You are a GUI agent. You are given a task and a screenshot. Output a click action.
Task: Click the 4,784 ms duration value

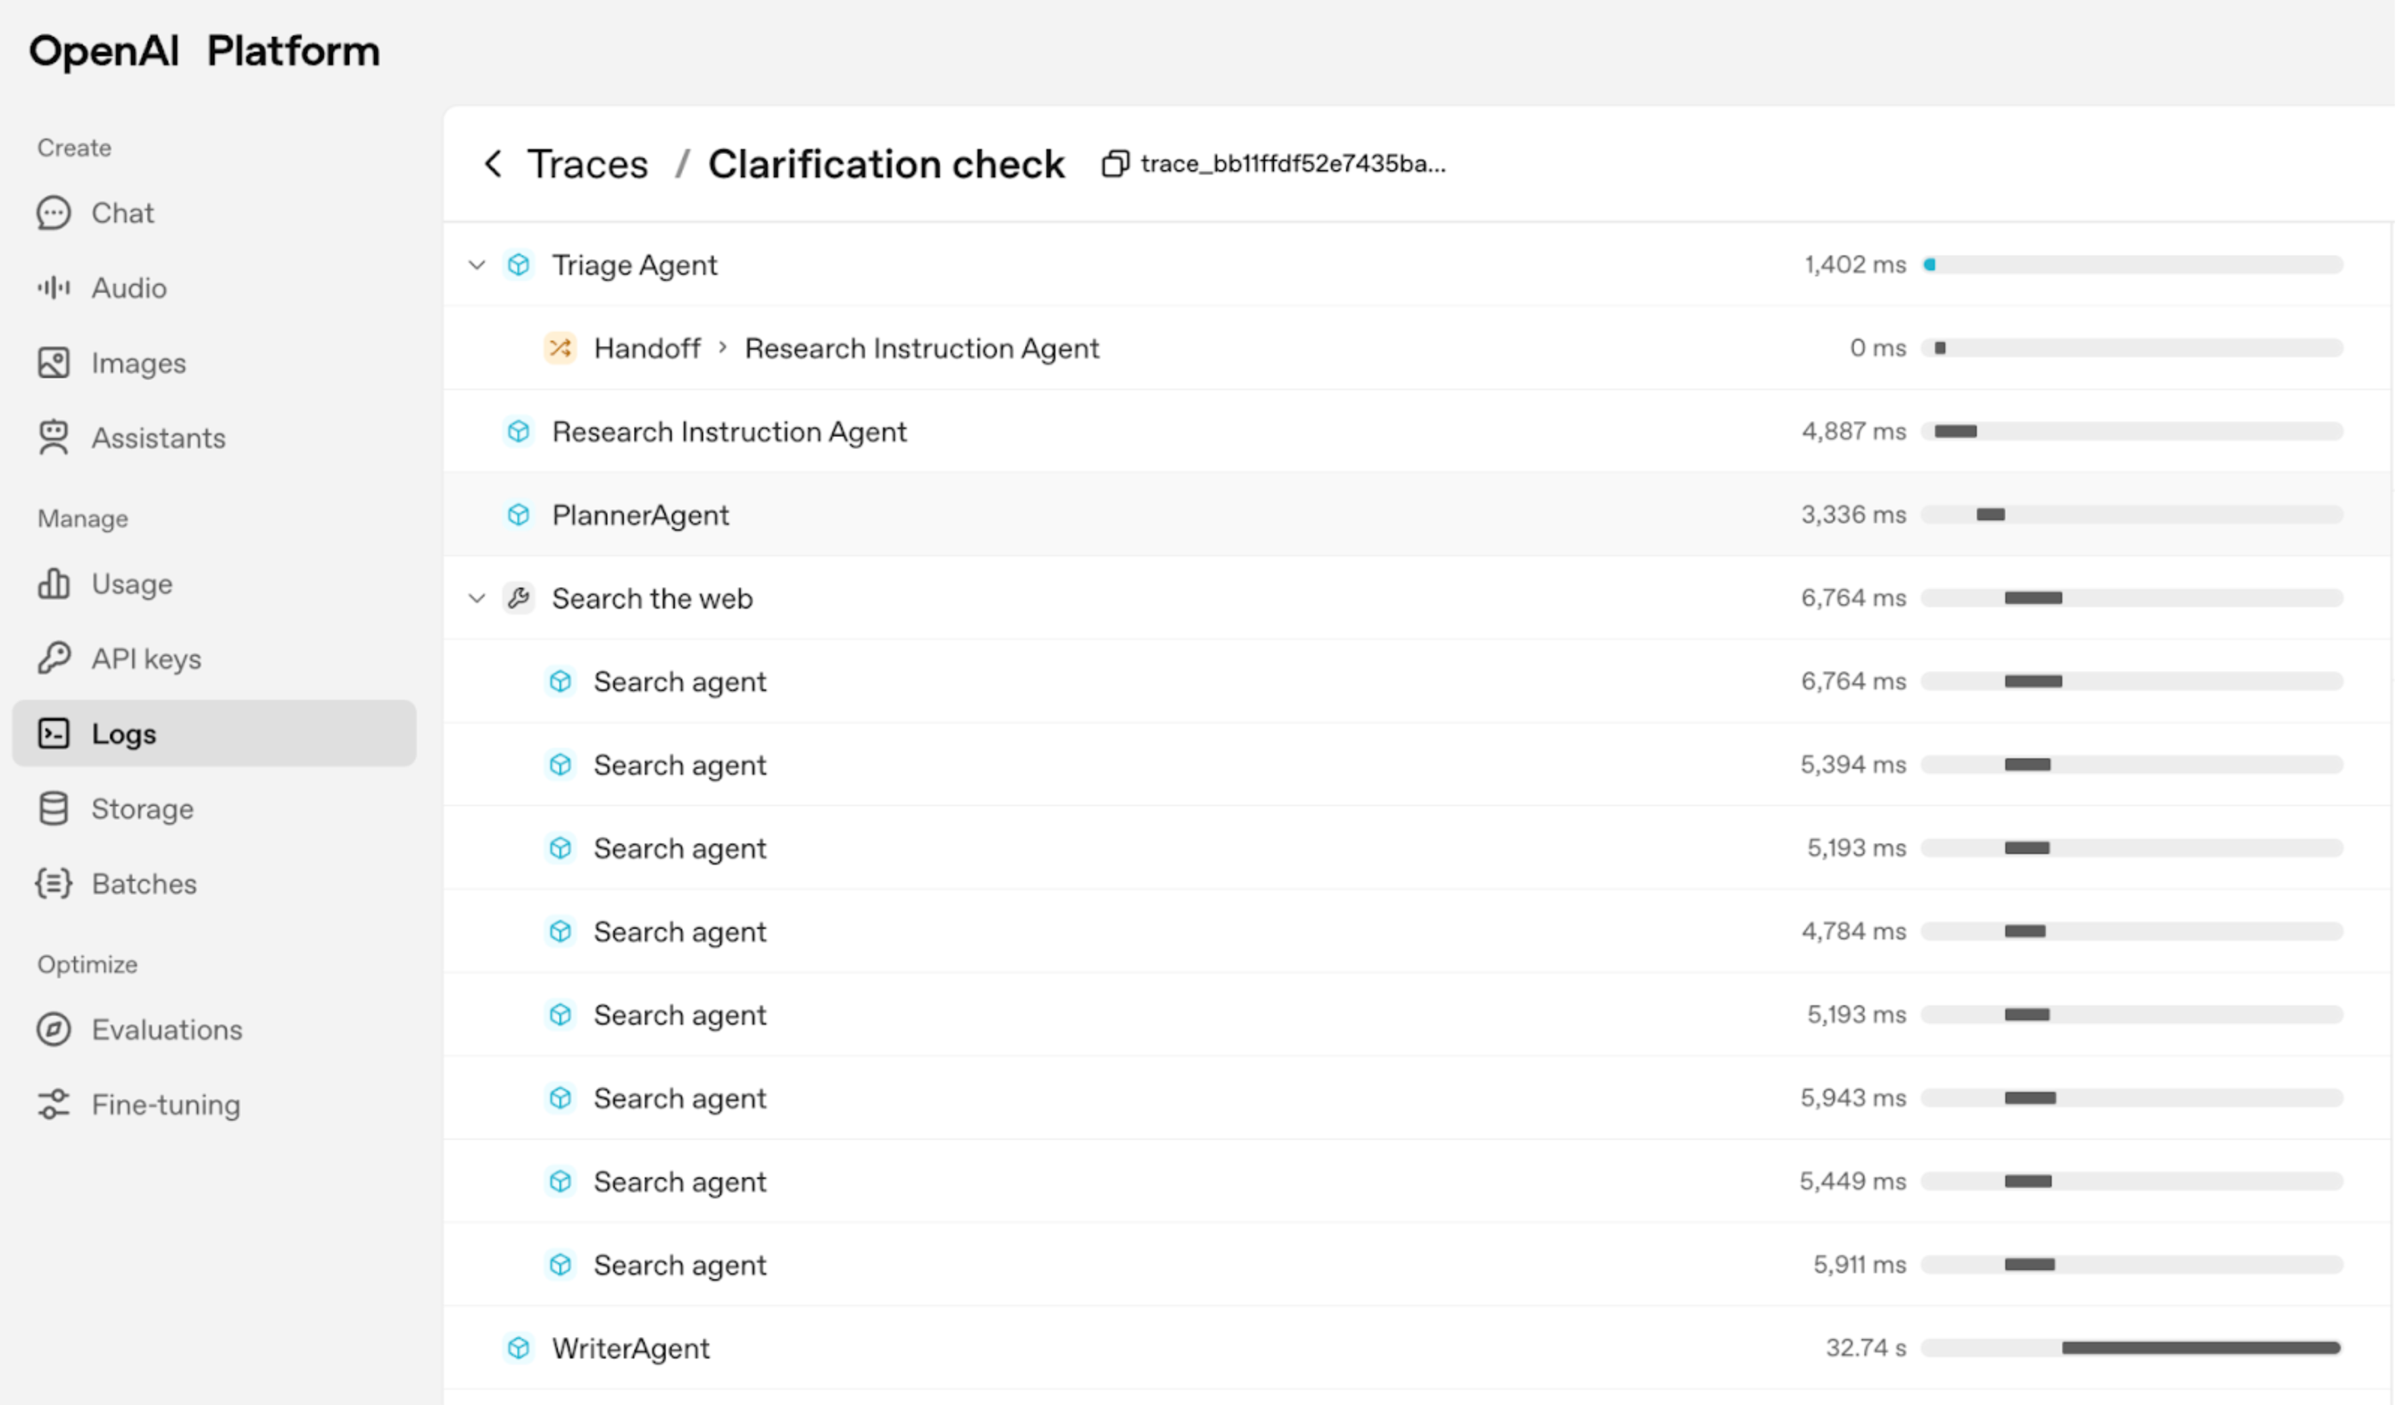click(x=1854, y=932)
